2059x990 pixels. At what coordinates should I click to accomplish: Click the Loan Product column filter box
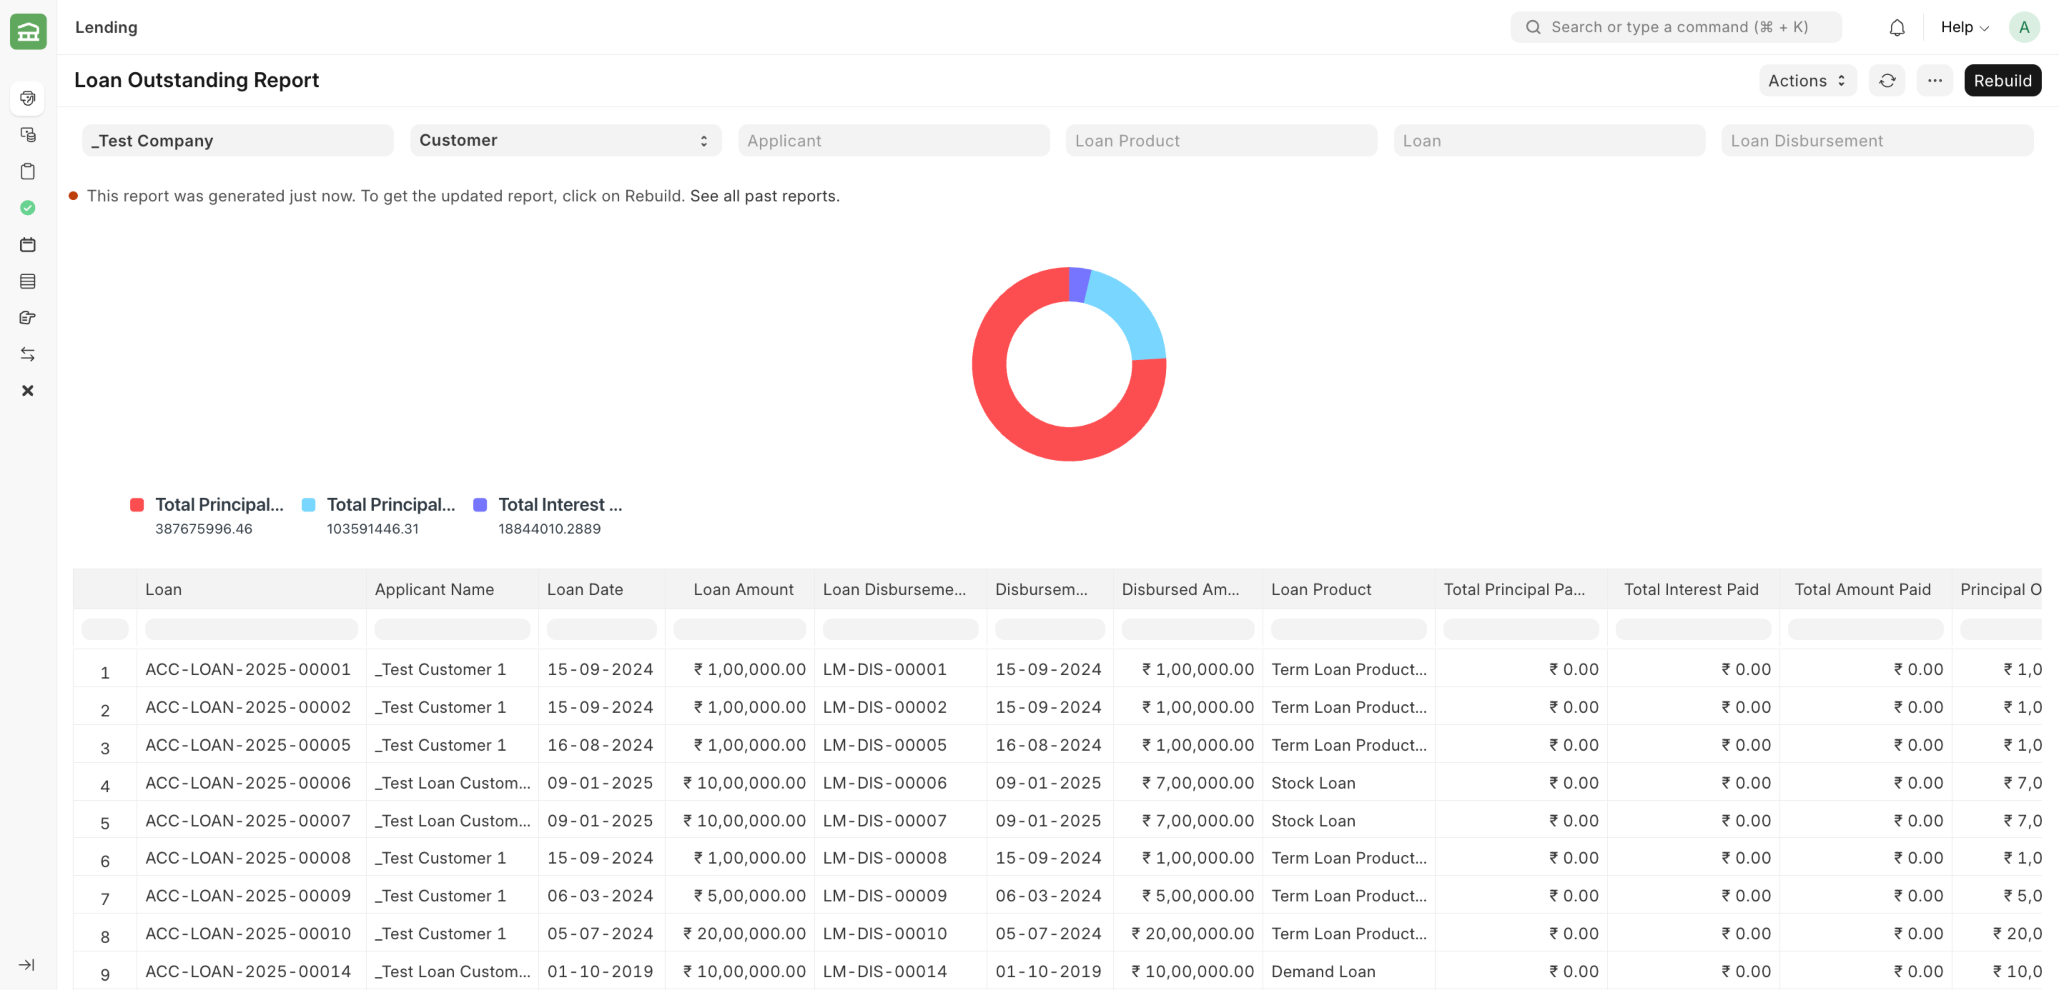point(1348,629)
